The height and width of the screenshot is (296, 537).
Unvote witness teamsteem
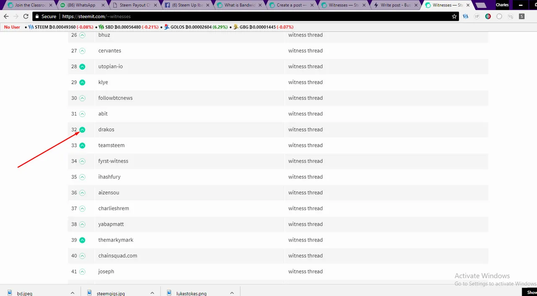pyautogui.click(x=82, y=145)
